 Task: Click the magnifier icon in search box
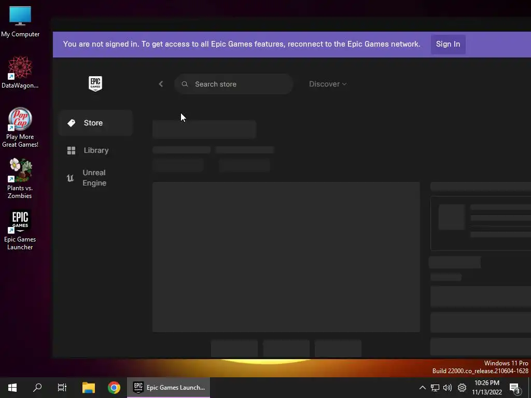click(185, 84)
